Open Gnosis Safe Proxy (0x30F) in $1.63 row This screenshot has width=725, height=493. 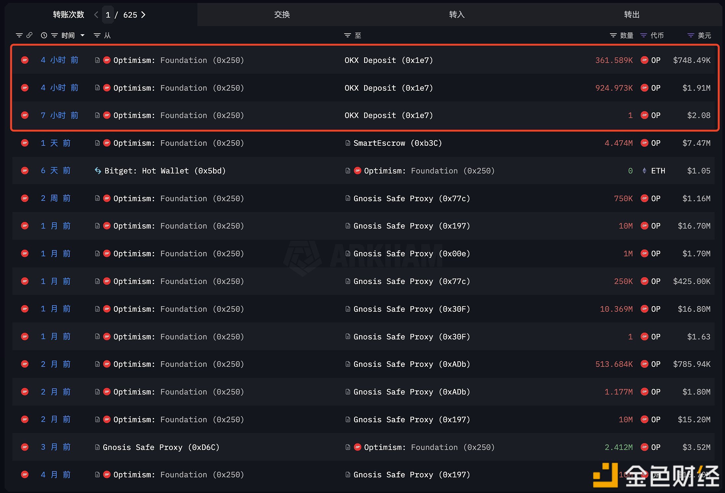coord(412,337)
